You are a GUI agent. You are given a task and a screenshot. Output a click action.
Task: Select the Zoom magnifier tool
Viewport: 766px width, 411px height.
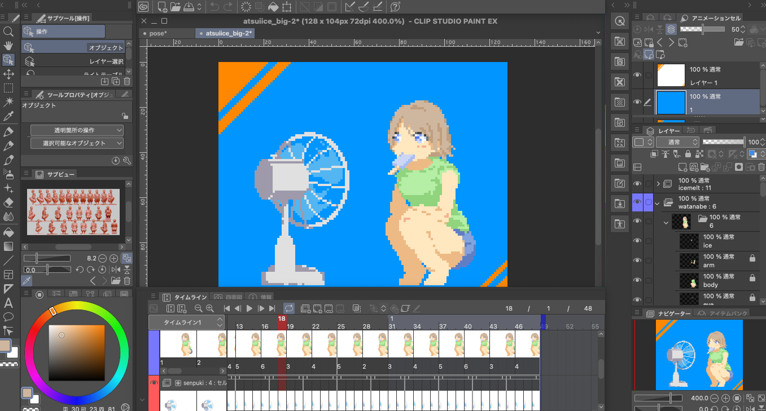pos(8,32)
